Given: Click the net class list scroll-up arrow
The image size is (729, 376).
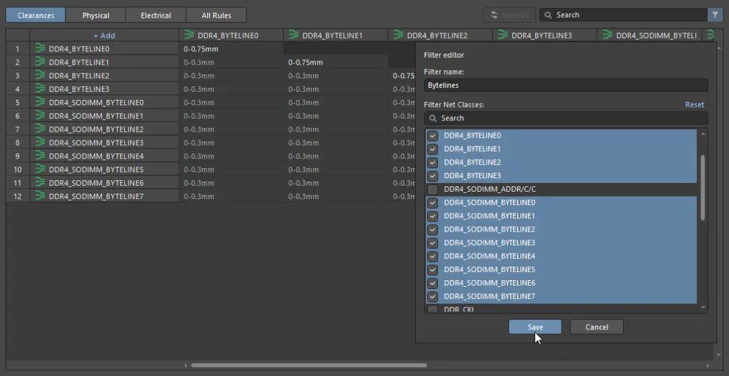Looking at the screenshot, I should [x=703, y=134].
